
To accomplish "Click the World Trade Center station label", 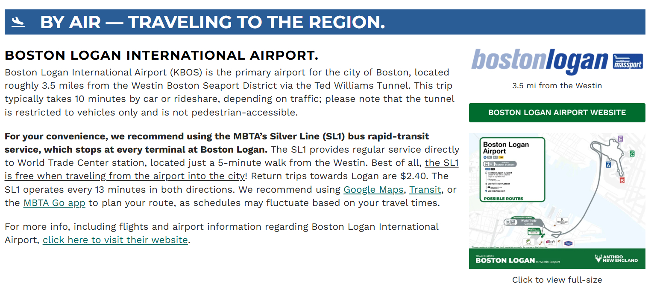I will coord(528,222).
